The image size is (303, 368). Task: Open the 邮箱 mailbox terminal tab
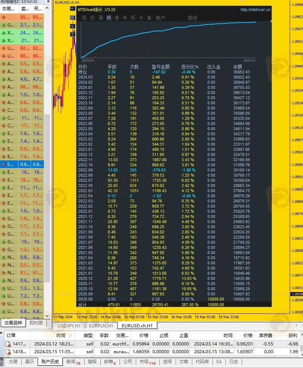(x=110, y=362)
